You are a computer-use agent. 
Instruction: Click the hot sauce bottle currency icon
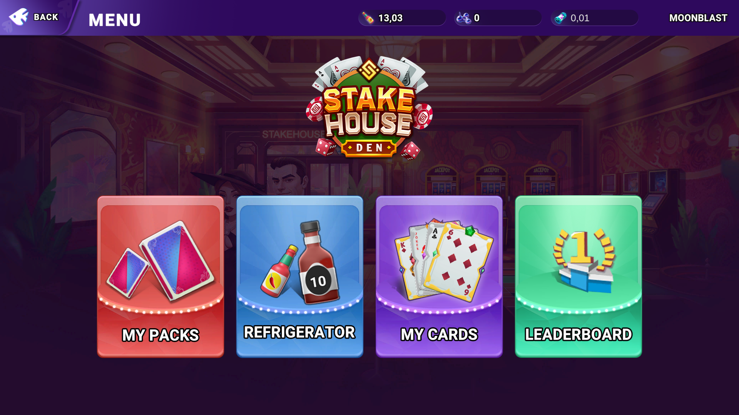click(x=368, y=18)
